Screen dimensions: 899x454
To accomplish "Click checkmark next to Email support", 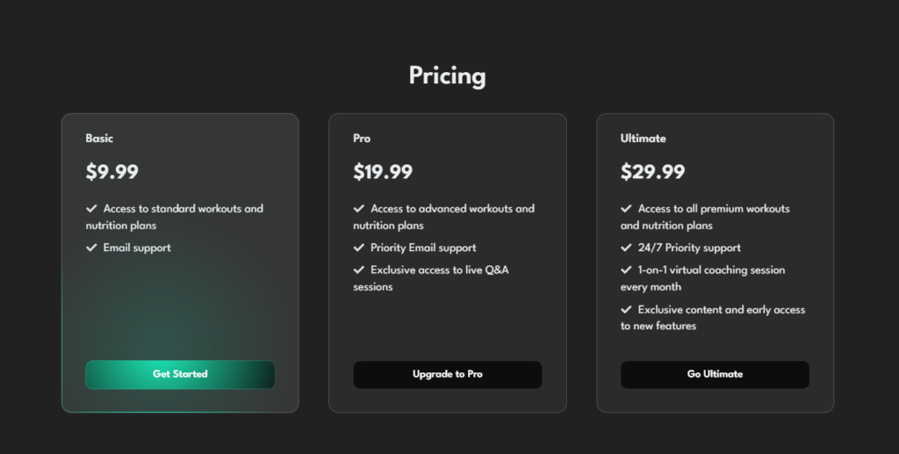I will pos(91,248).
